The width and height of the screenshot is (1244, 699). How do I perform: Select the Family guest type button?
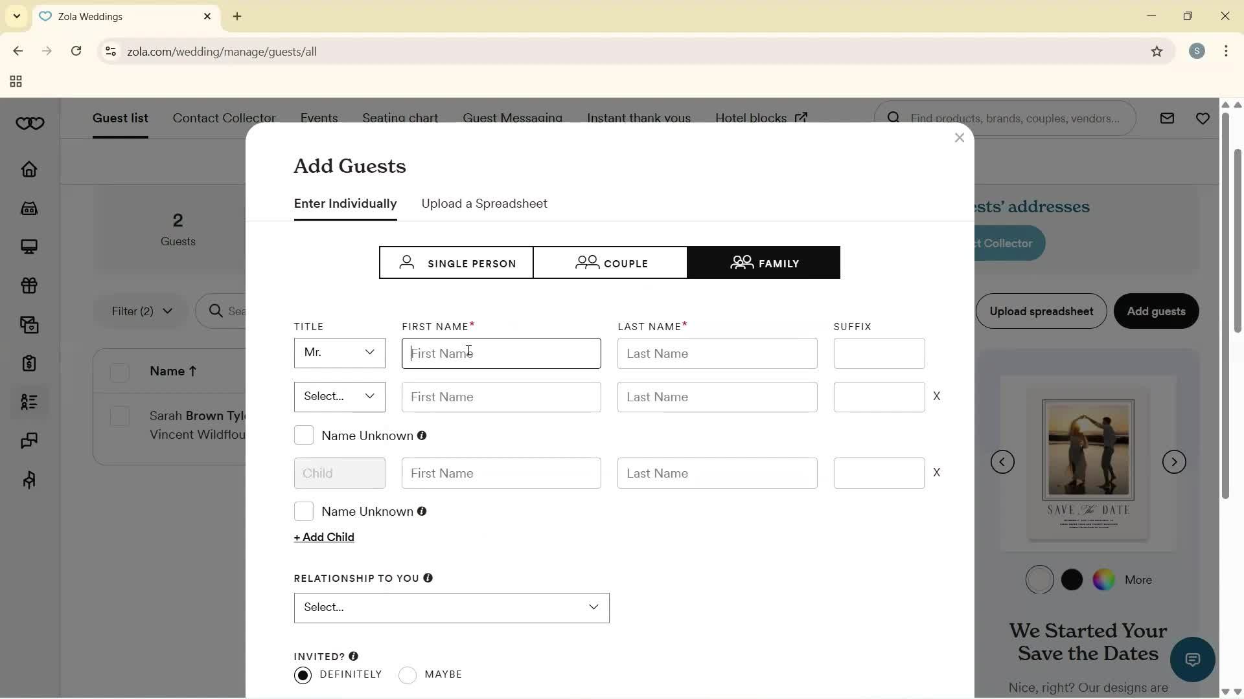(764, 263)
